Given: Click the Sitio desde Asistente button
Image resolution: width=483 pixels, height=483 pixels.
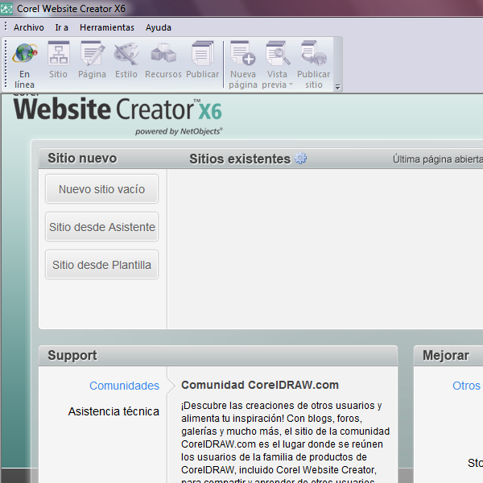Looking at the screenshot, I should [x=101, y=227].
